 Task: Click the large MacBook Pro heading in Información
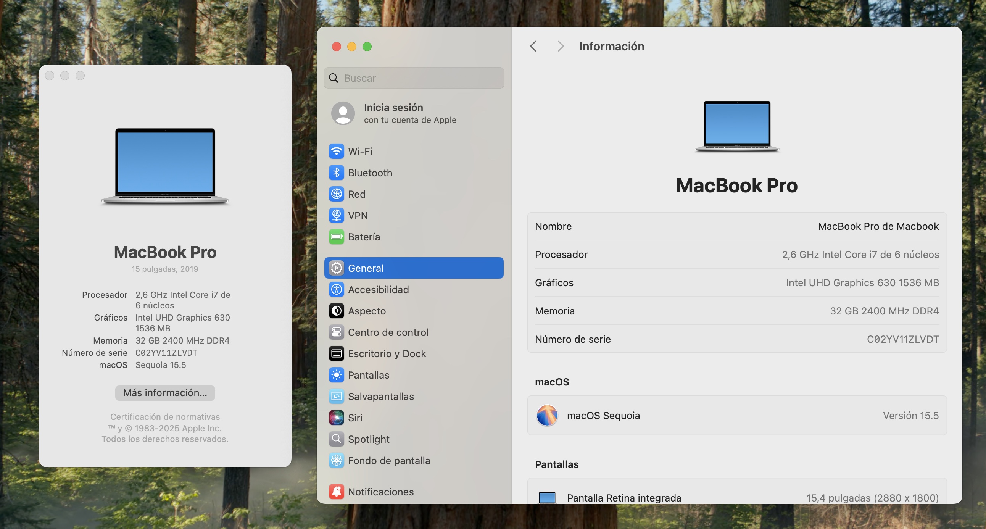tap(737, 185)
